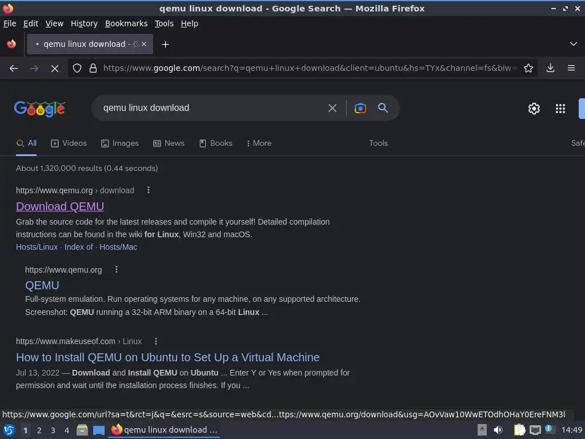Go back using the browser back arrow
This screenshot has width=585, height=439.
pos(14,69)
